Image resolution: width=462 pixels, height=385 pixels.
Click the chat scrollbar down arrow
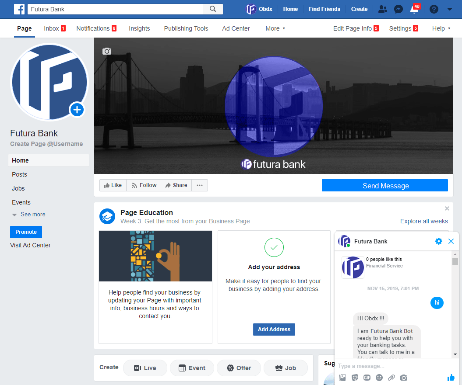[455, 354]
